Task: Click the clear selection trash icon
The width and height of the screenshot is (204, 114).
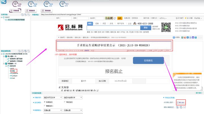Action: click(177, 107)
